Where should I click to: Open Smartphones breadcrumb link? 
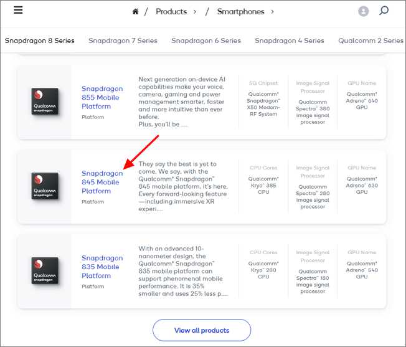click(x=240, y=12)
